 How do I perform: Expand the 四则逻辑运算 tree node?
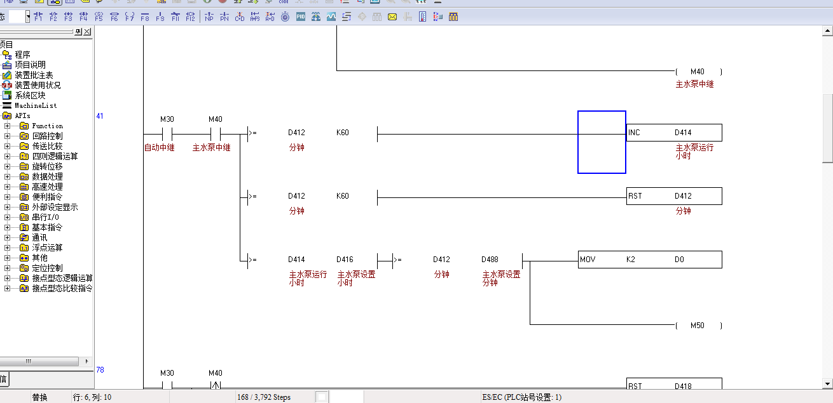click(x=8, y=156)
